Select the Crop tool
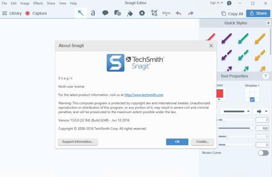The width and height of the screenshot is (272, 177). click(x=154, y=13)
